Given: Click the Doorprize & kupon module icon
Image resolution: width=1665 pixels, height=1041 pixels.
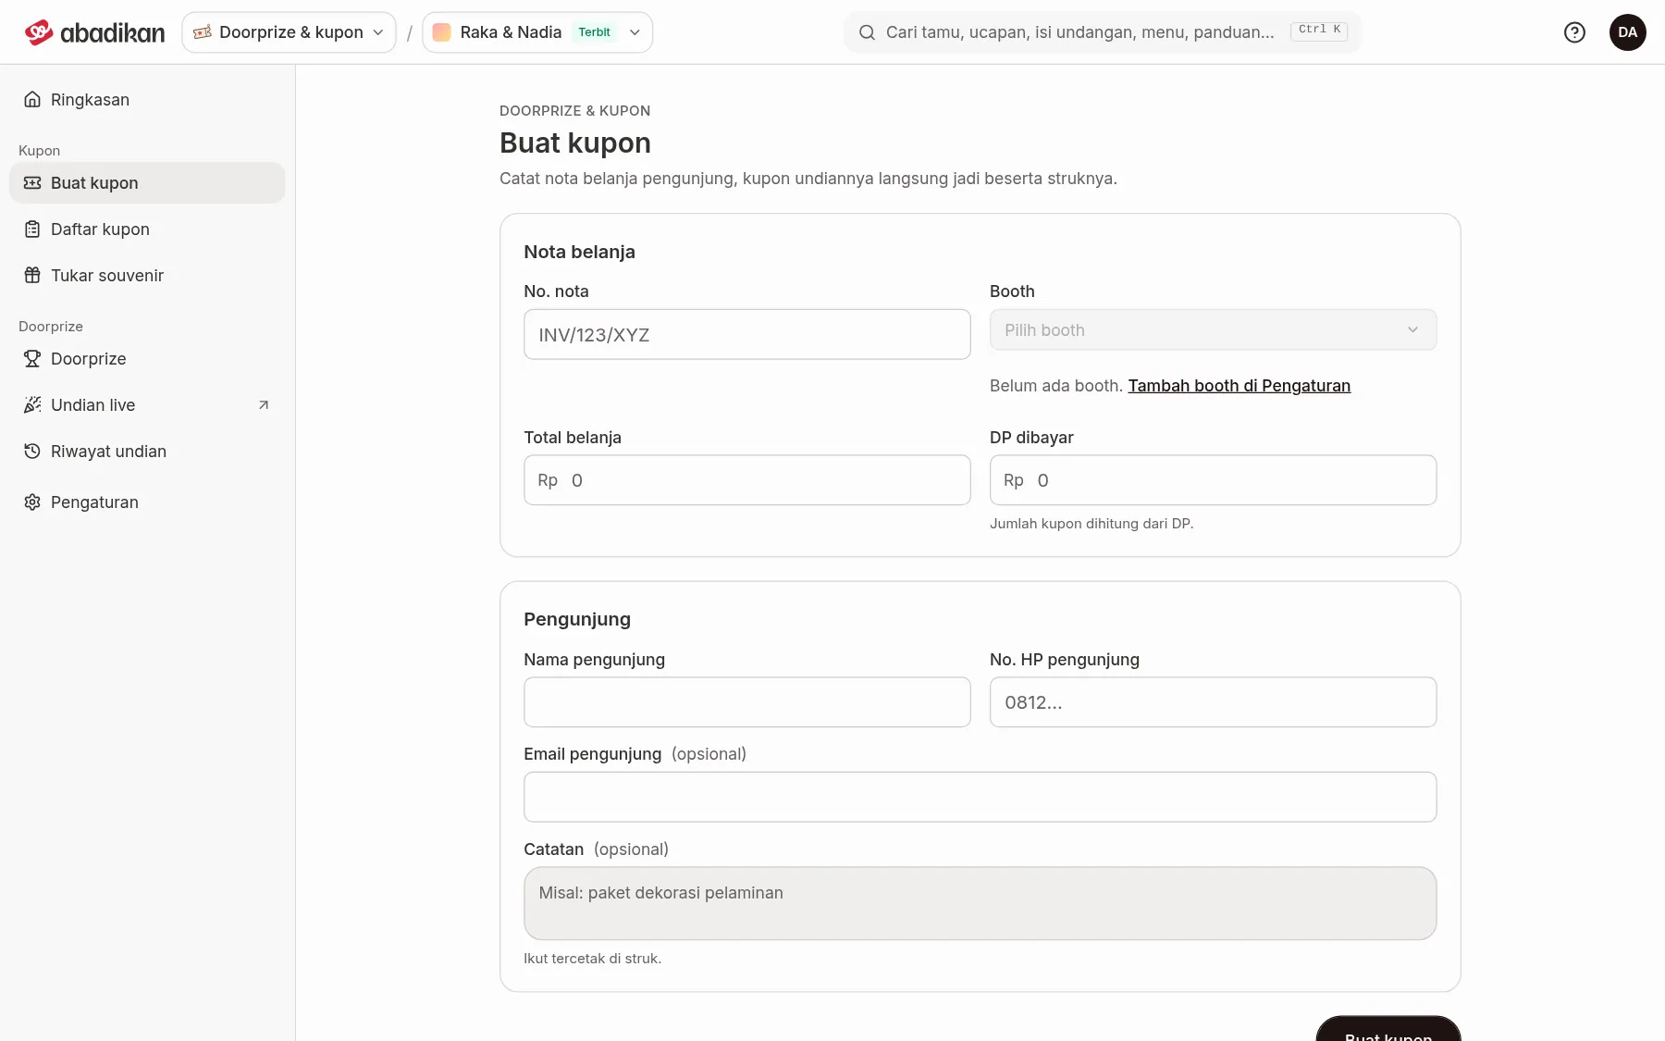Looking at the screenshot, I should 203,32.
